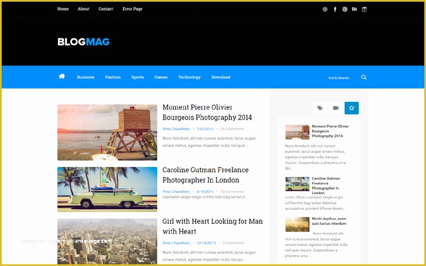The width and height of the screenshot is (426, 266).
Task: Click the BLOGMAG logo
Action: [x=84, y=42]
